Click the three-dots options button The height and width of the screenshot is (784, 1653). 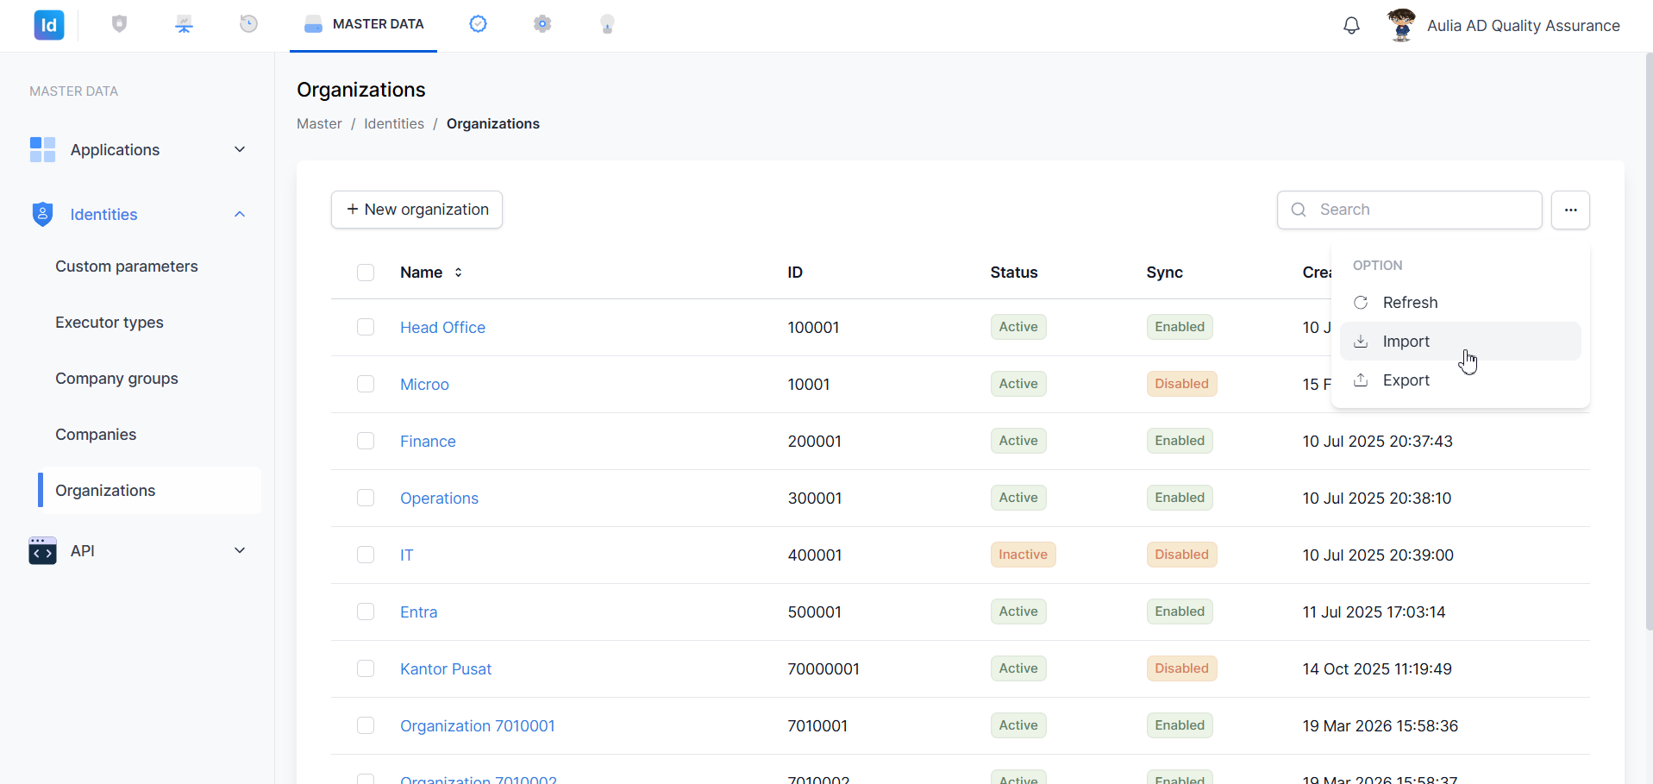(x=1570, y=210)
